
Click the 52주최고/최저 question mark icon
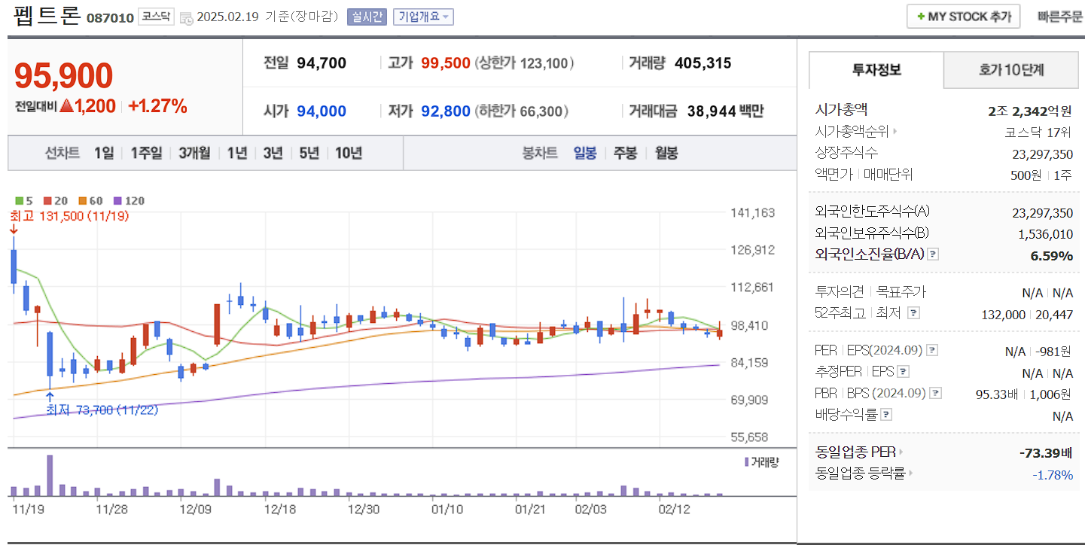(x=913, y=313)
